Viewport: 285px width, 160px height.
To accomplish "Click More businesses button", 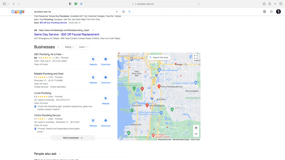I will pos(73,138).
